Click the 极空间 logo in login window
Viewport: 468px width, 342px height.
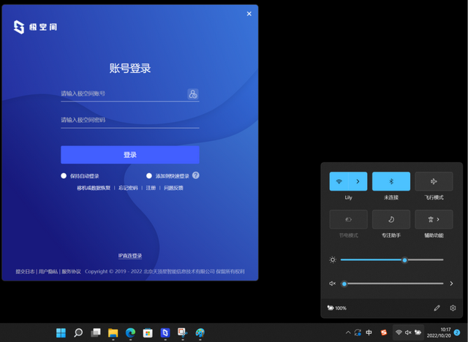[x=35, y=27]
